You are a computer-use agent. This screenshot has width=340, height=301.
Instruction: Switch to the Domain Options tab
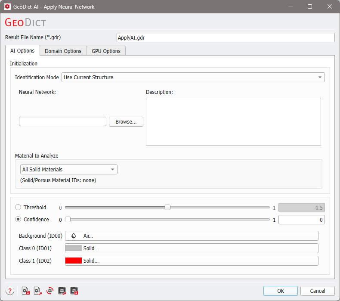tap(63, 51)
